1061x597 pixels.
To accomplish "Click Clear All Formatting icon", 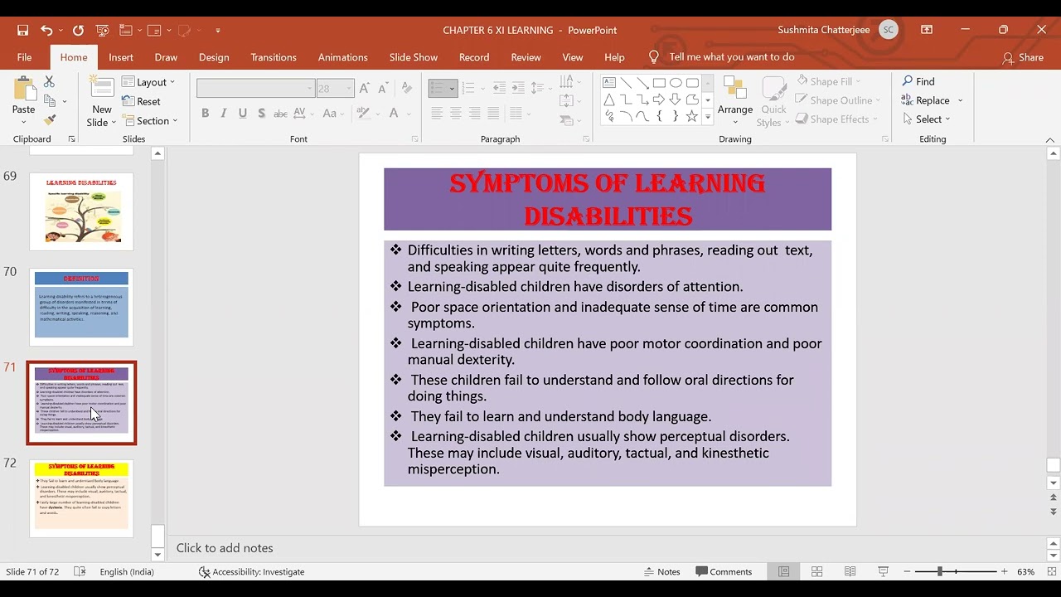I will [406, 88].
